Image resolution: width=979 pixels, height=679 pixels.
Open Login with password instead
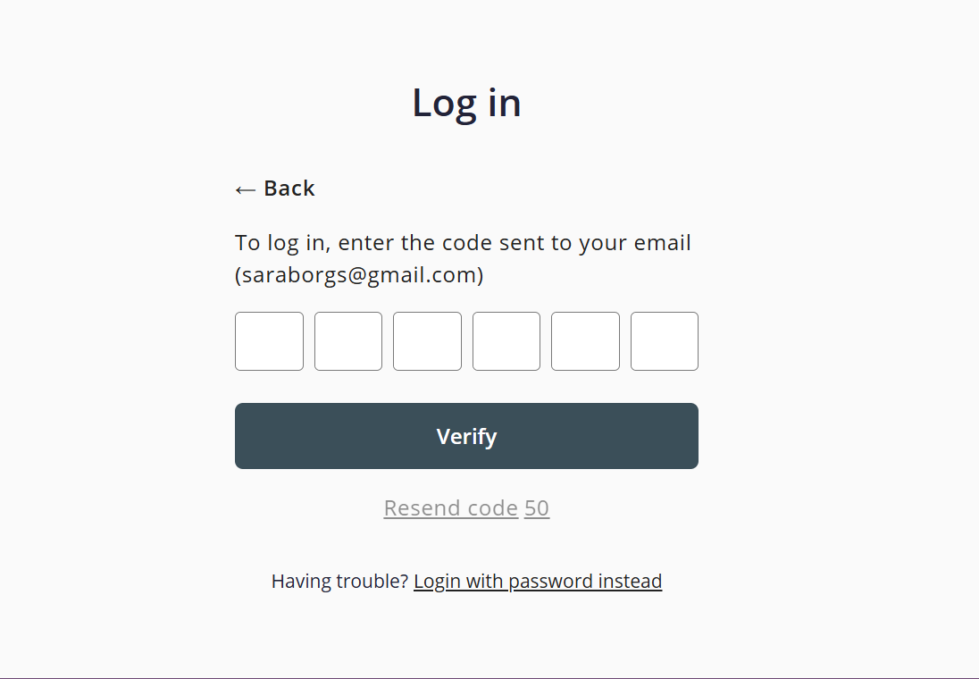(538, 582)
